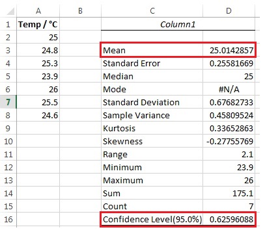Select the Column1 title cell
This screenshot has width=265, height=234.
(178, 24)
